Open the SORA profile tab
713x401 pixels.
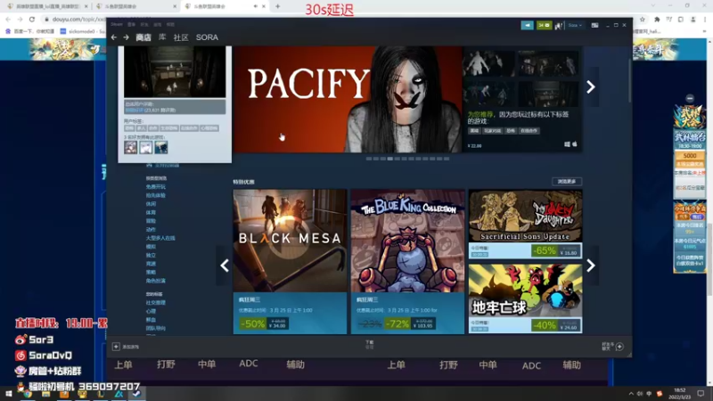point(207,37)
